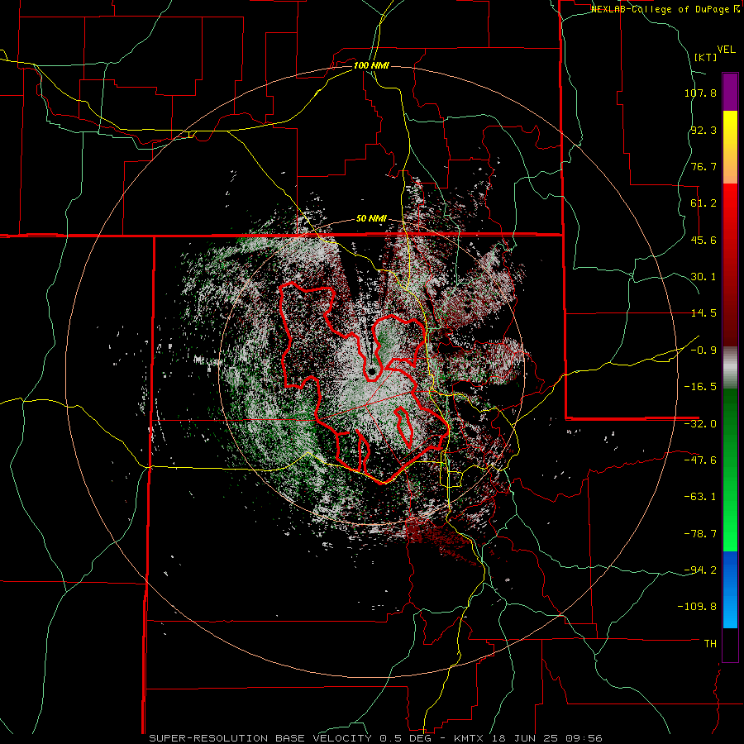Click the 45.6 scale value
The height and width of the screenshot is (744, 744).
pos(703,240)
